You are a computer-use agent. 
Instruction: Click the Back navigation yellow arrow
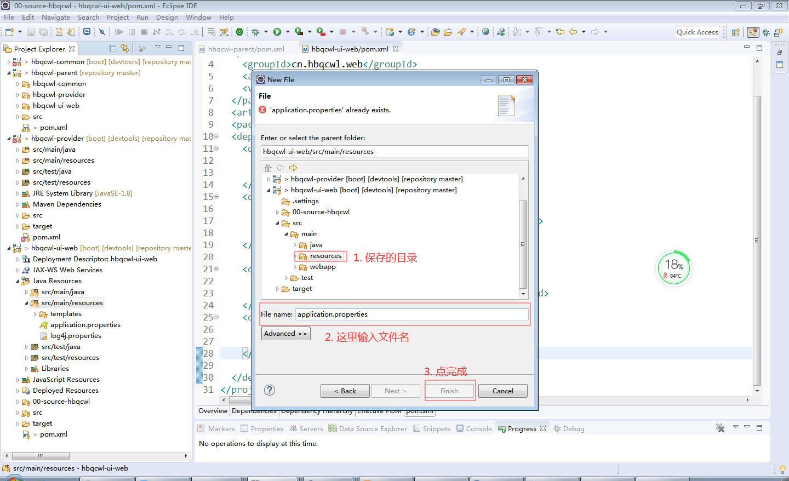coord(573,32)
